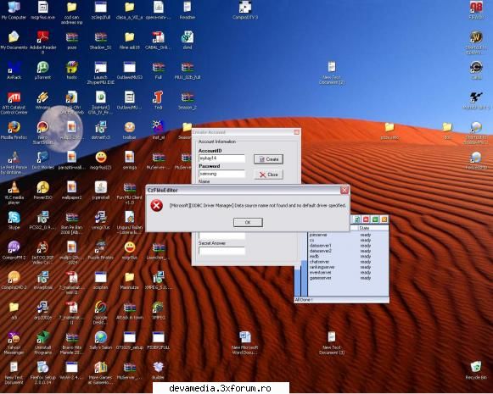Open the Builder desktop icon
The width and height of the screenshot is (493, 394).
pos(158,370)
